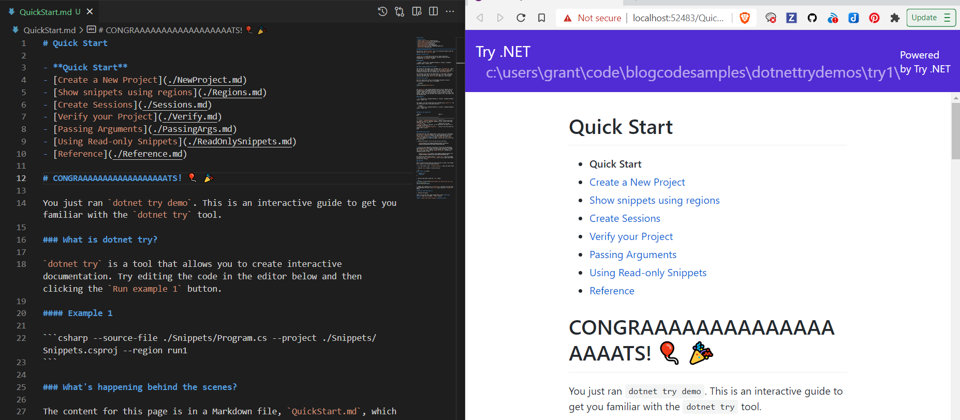Close the QuickStart.md editor tab

click(x=90, y=11)
